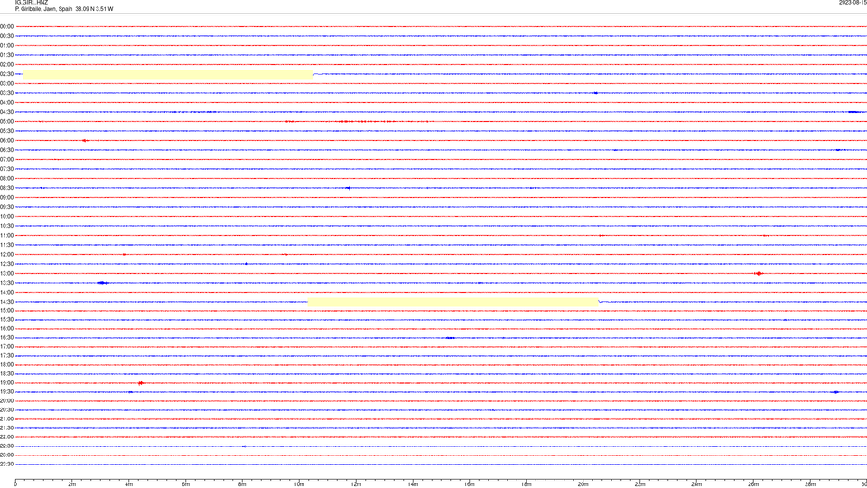Click the 2m tick label on the axis
Screen dimensions: 867x488
[x=72, y=484]
